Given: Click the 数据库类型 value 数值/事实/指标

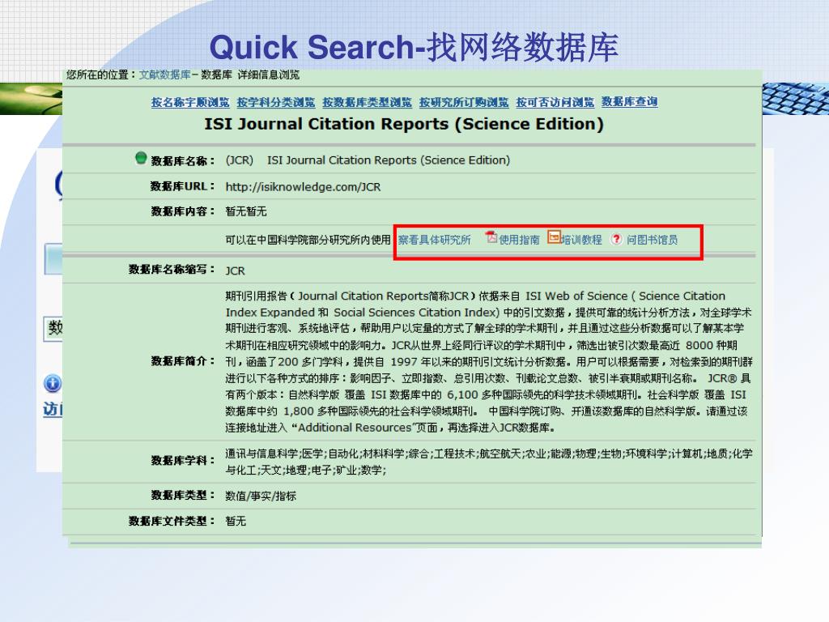Looking at the screenshot, I should tap(261, 496).
